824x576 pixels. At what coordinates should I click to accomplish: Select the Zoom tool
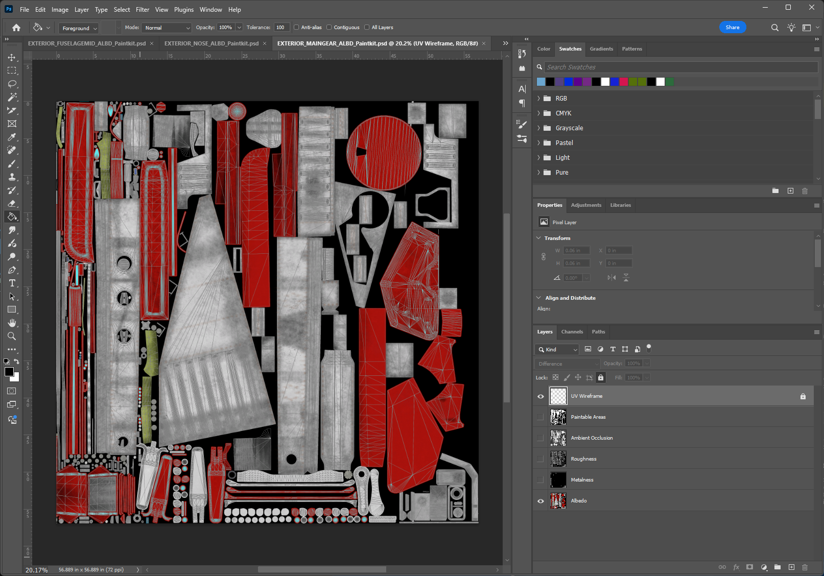pyautogui.click(x=12, y=336)
